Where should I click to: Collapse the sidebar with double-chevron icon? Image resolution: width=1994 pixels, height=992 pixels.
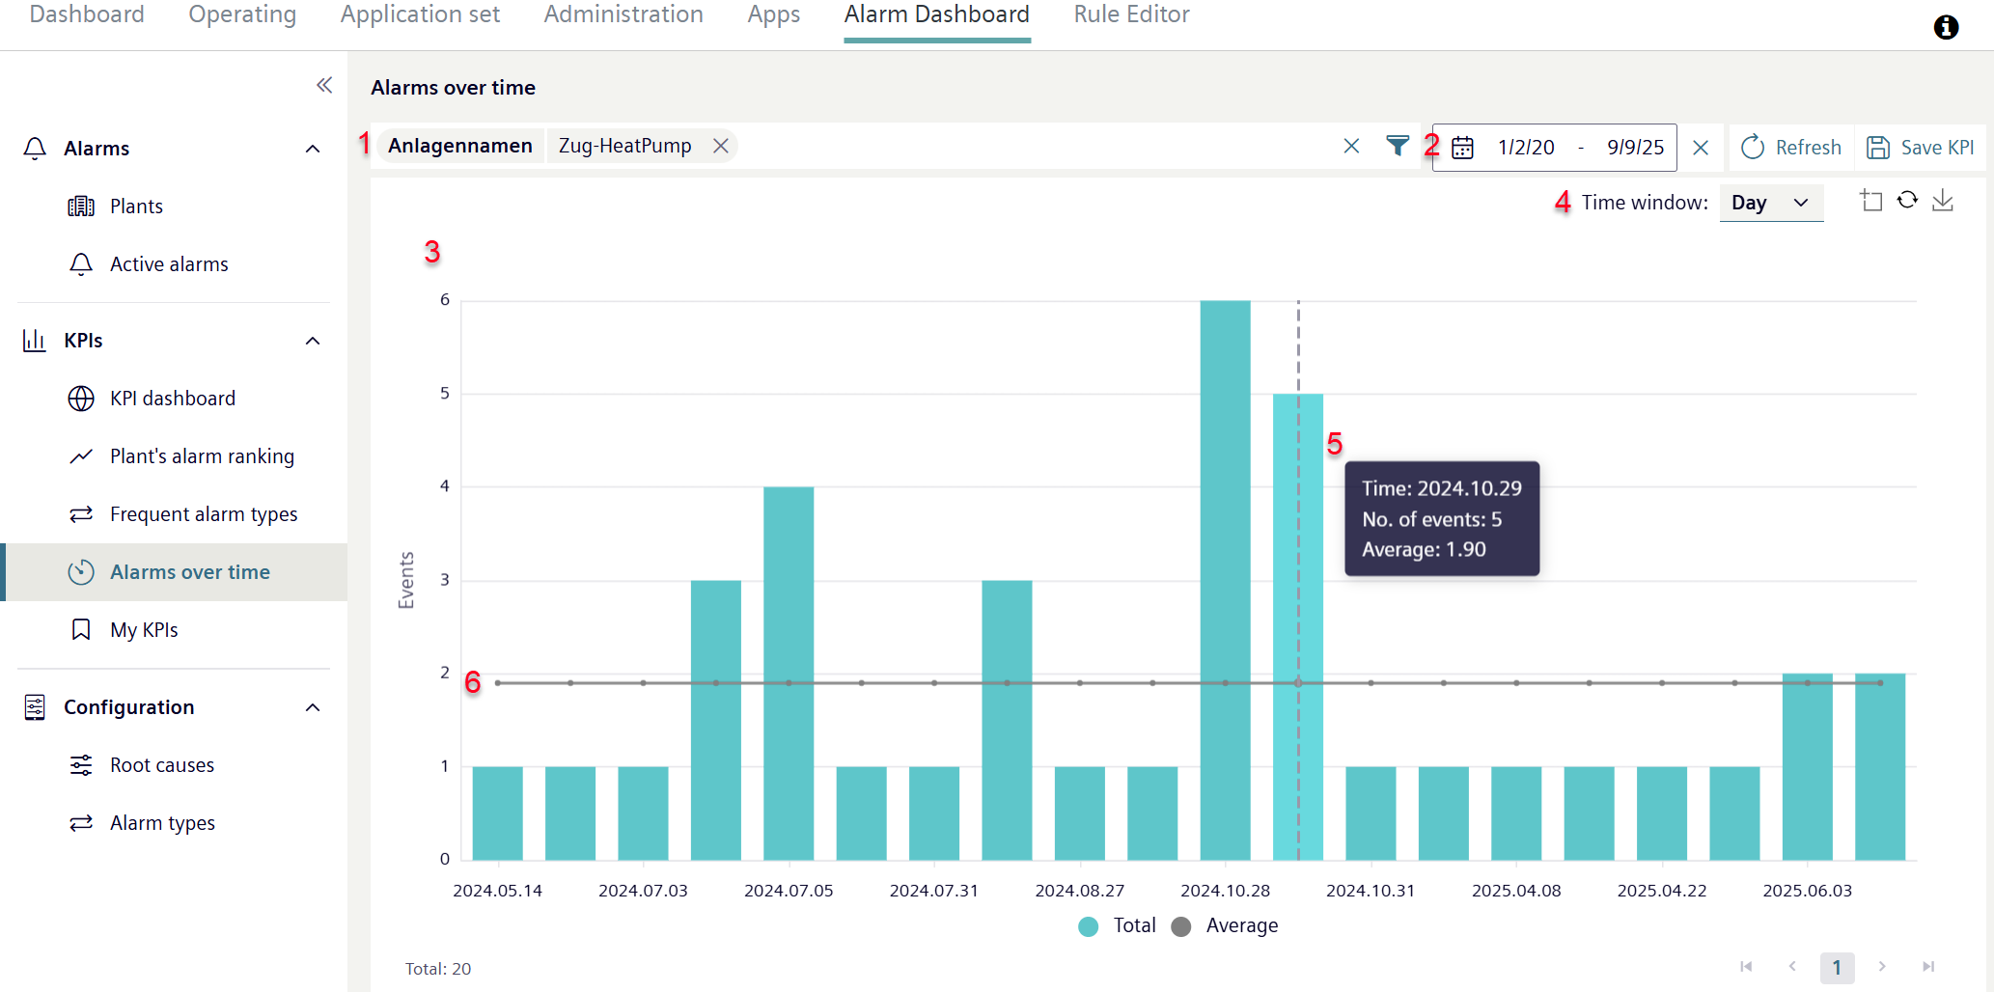pyautogui.click(x=324, y=86)
